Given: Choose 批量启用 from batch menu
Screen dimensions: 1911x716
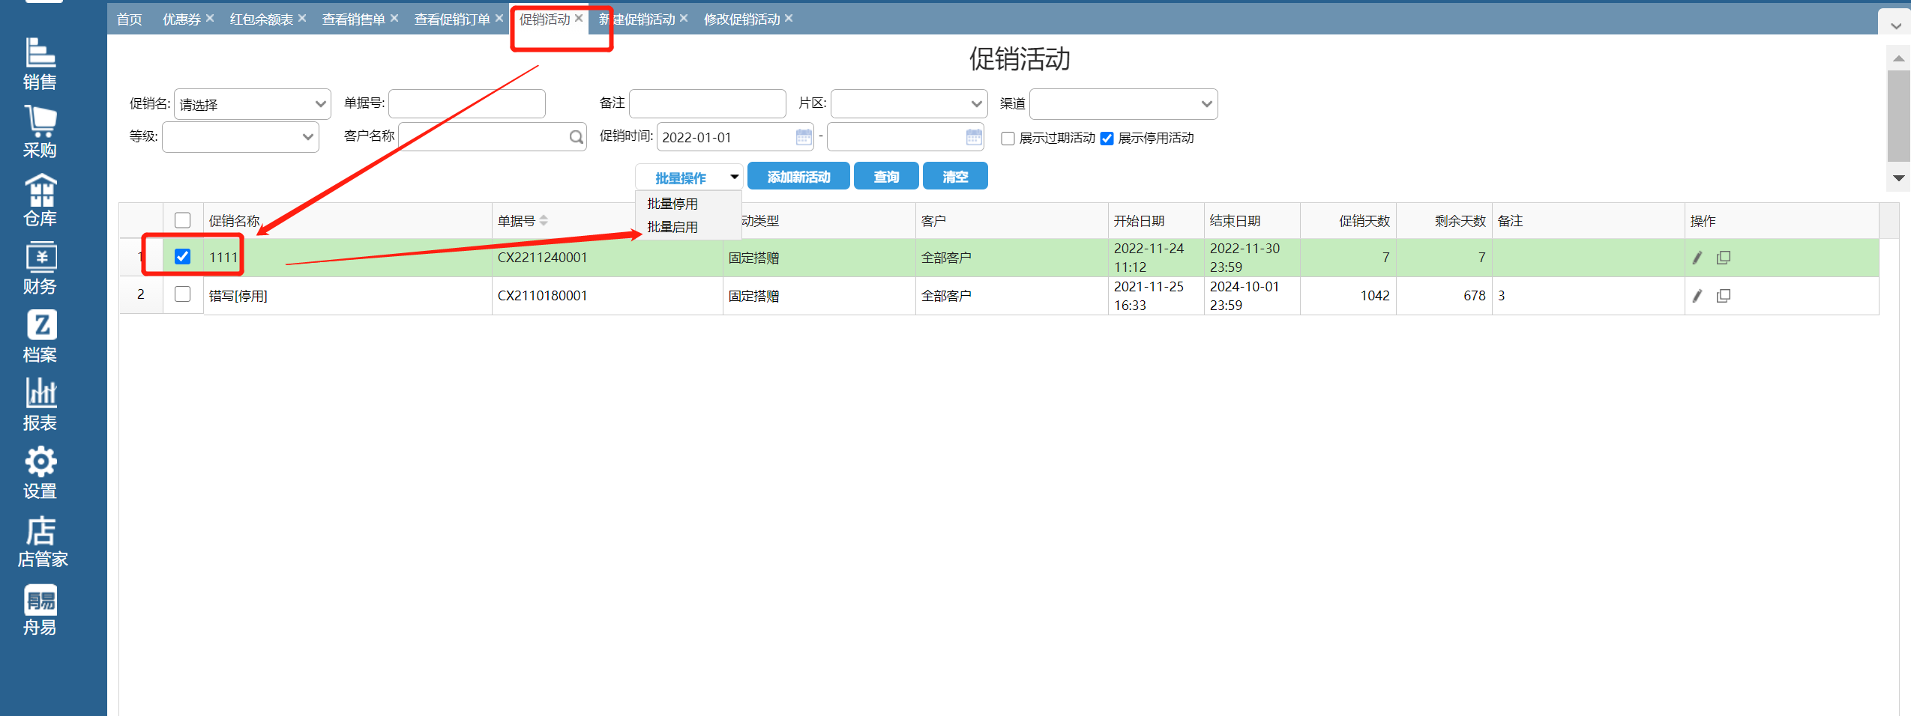Looking at the screenshot, I should 672,227.
